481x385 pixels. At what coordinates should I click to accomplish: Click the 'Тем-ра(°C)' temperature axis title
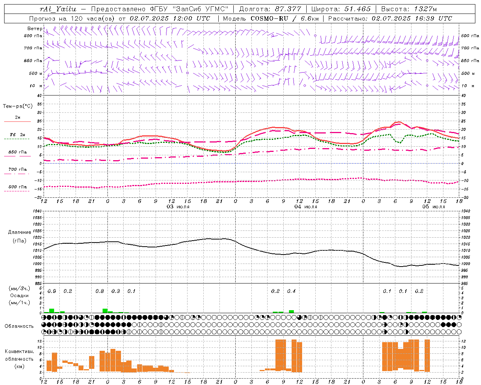pos(18,106)
